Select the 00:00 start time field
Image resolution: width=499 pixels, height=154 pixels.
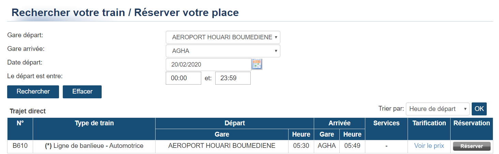[184, 78]
